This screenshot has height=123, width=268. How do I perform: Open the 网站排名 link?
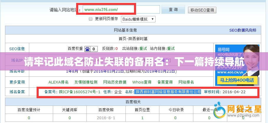pos(186,82)
